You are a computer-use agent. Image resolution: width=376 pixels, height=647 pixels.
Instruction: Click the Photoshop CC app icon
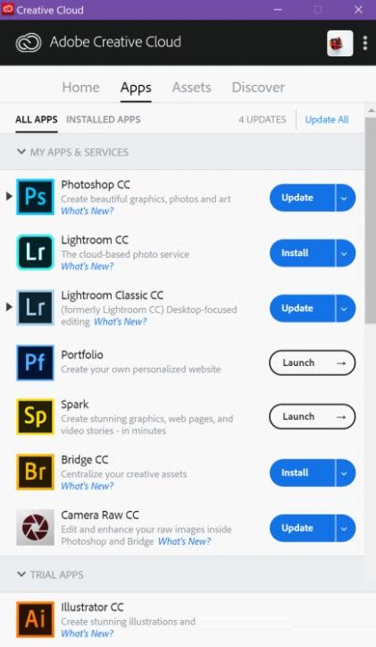click(35, 197)
